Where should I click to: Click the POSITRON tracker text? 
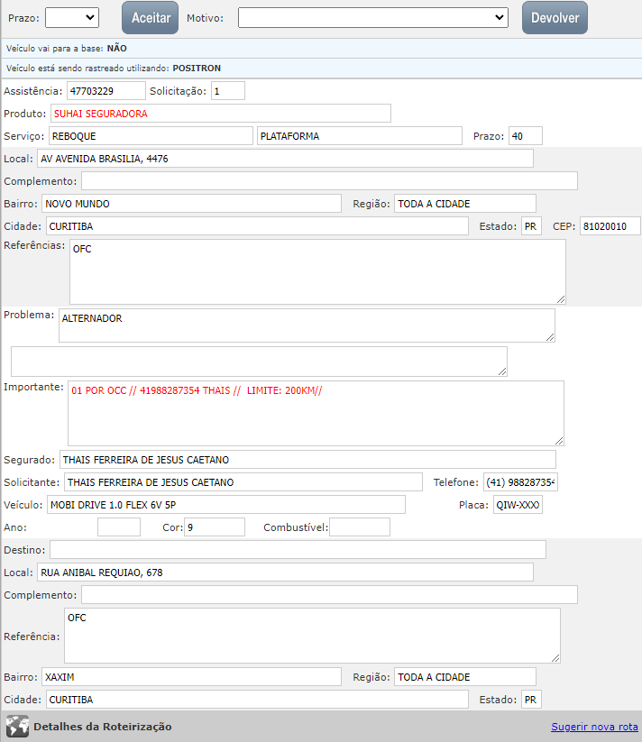point(197,69)
